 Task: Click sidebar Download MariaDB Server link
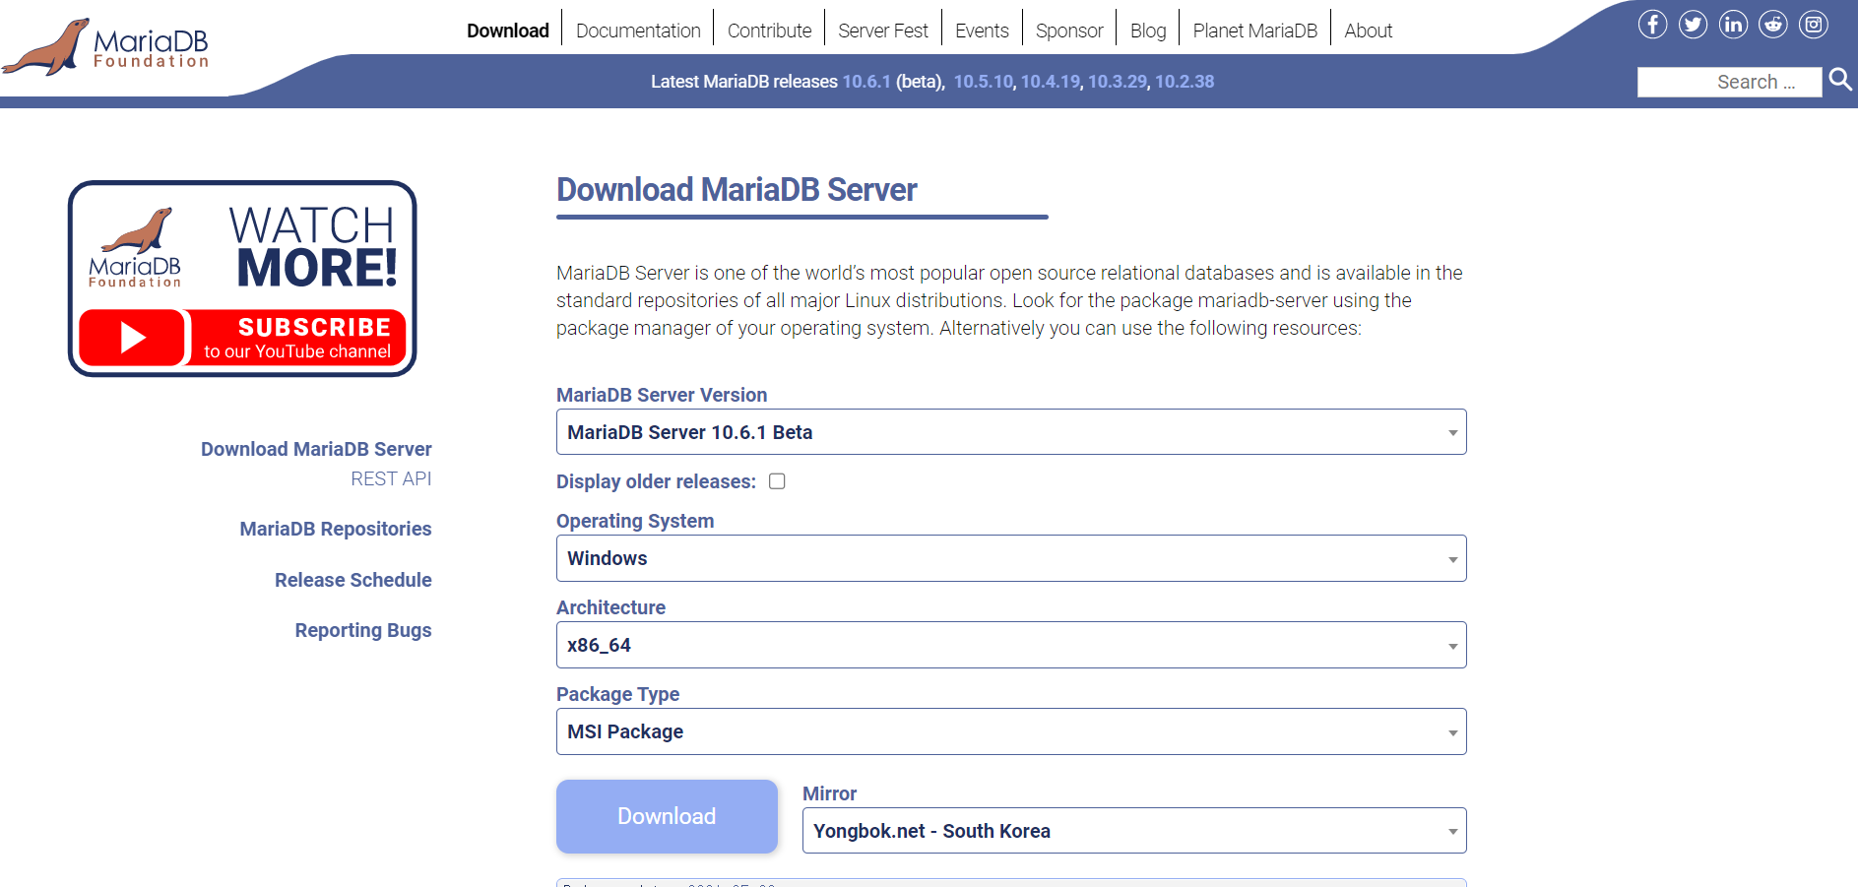pyautogui.click(x=316, y=449)
